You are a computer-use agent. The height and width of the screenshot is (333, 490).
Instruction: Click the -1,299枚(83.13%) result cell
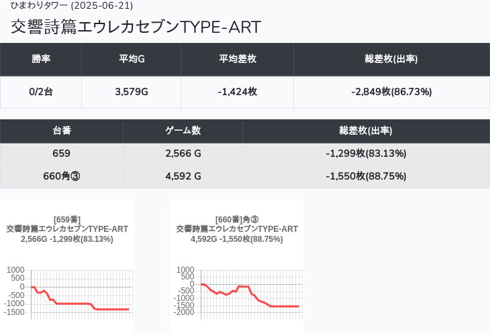366,153
